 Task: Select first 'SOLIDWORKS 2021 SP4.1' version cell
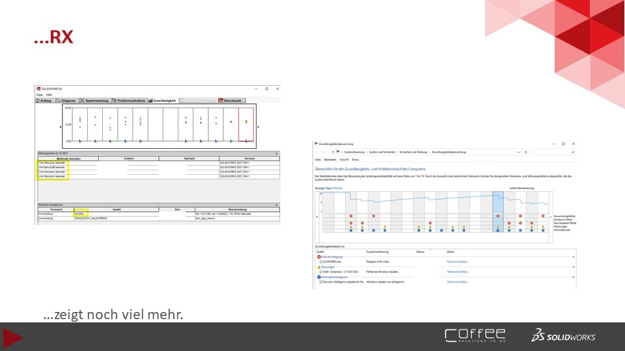249,162
